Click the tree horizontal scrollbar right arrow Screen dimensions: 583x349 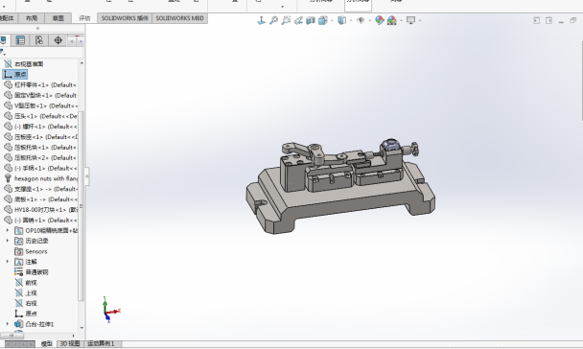[73, 336]
